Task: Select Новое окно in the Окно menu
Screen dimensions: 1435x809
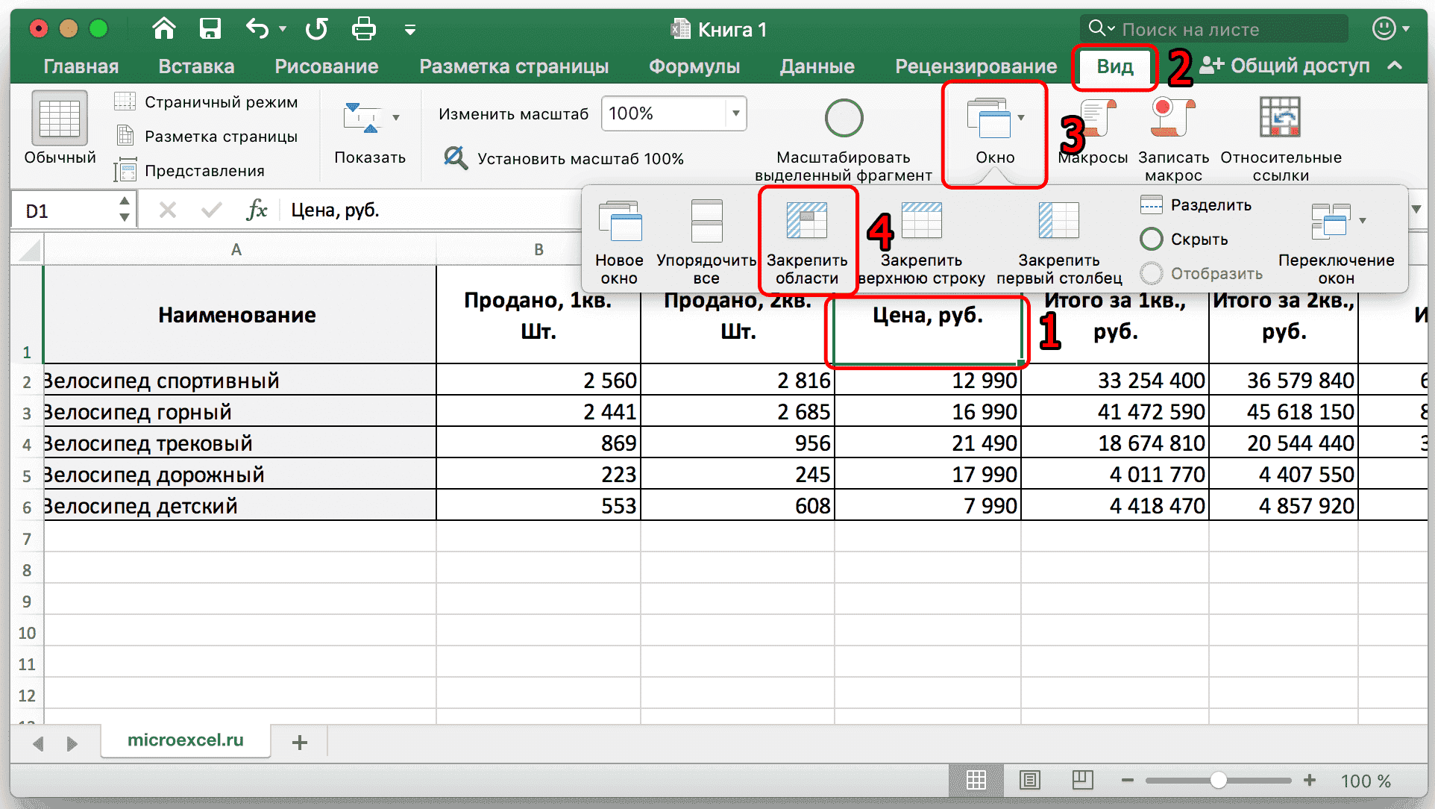Action: coord(620,239)
